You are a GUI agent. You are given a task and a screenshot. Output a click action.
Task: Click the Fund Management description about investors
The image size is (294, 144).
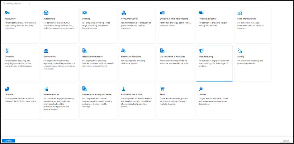tap(250, 25)
